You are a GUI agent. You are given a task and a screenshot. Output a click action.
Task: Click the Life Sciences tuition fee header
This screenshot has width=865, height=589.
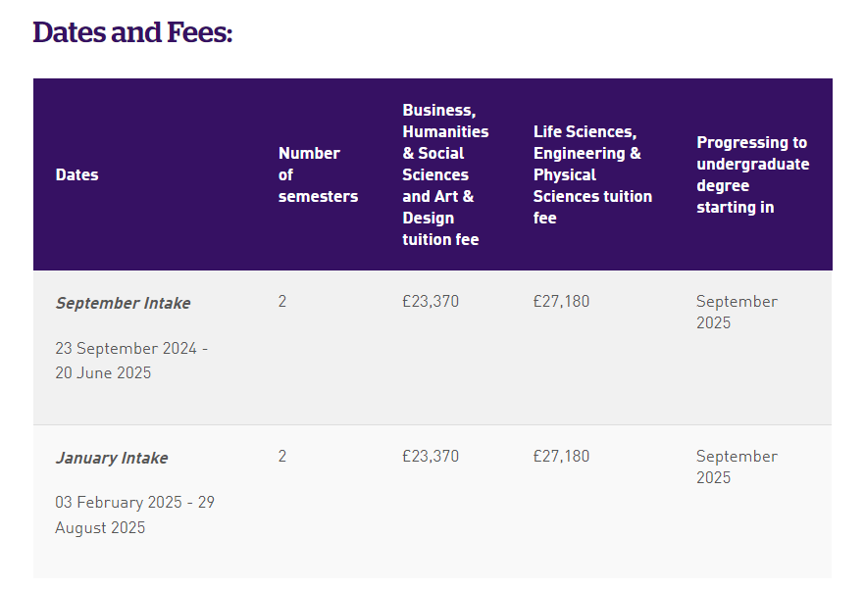pos(592,174)
